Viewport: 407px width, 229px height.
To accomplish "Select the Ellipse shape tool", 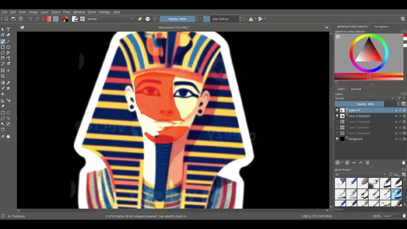I will (8, 47).
